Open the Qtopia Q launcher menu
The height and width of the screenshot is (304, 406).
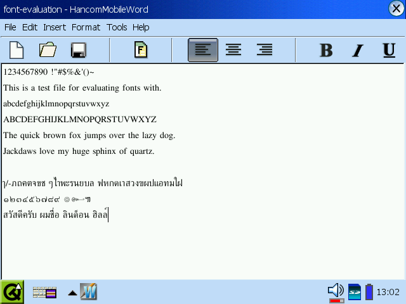(12, 292)
